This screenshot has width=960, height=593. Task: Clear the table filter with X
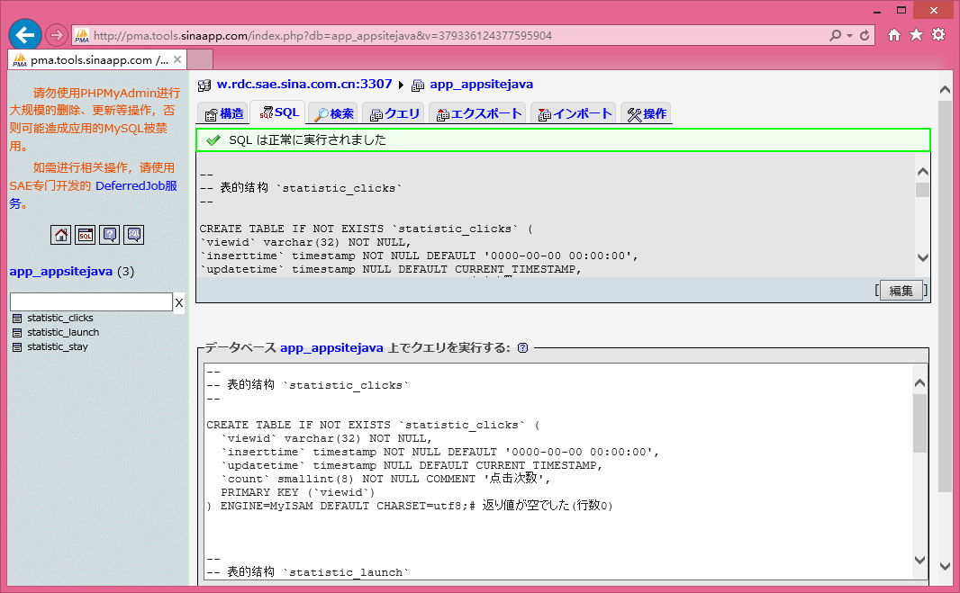pyautogui.click(x=179, y=302)
